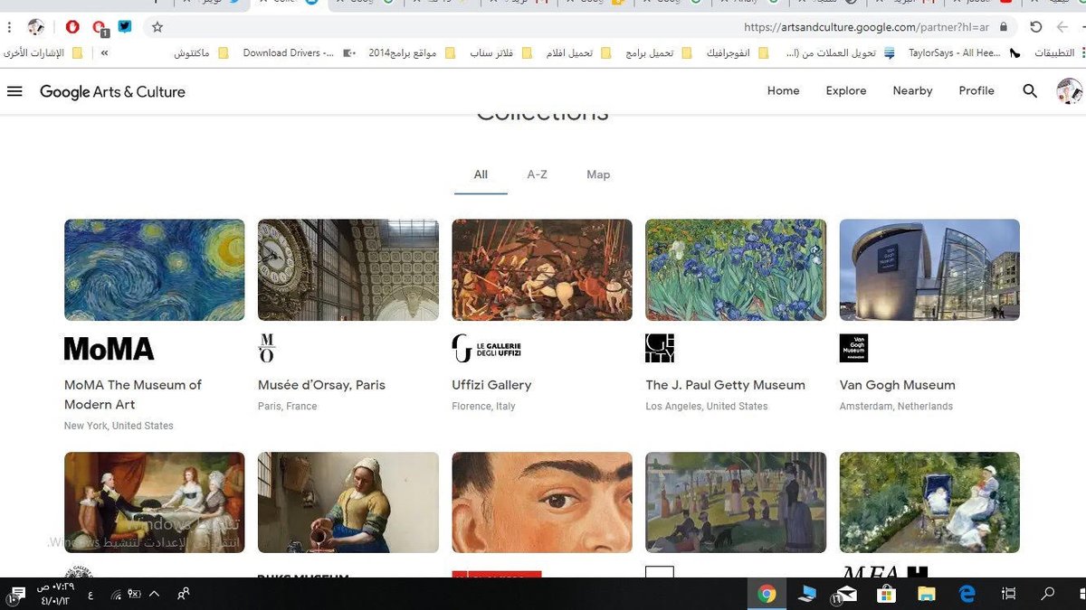
Task: Open the تحميل برامج bookmark folder
Action: pyautogui.click(x=658, y=53)
